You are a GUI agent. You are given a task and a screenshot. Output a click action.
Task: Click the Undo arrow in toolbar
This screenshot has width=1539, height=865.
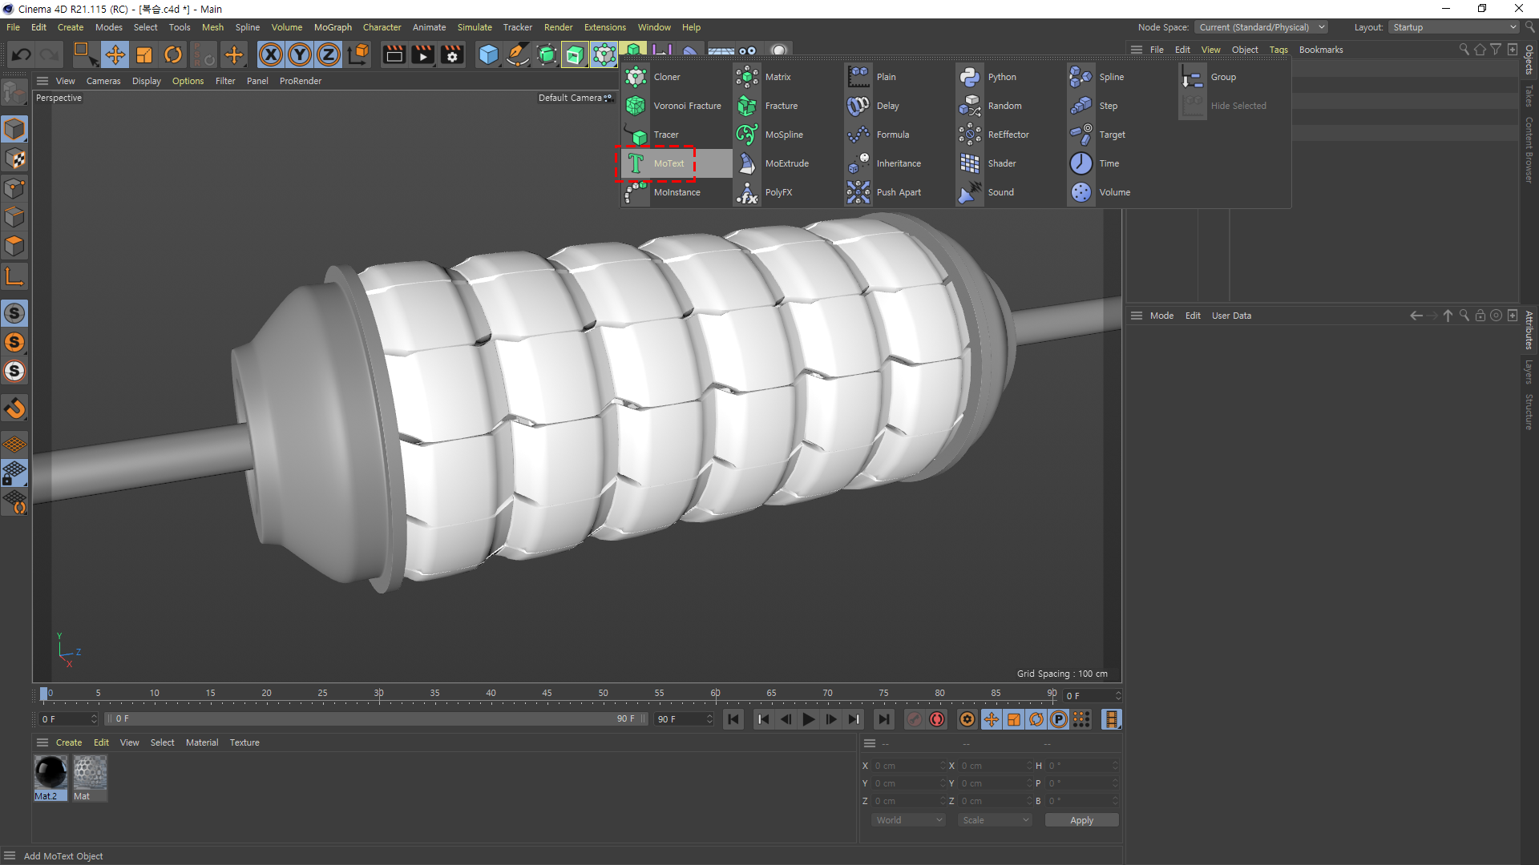(x=22, y=54)
